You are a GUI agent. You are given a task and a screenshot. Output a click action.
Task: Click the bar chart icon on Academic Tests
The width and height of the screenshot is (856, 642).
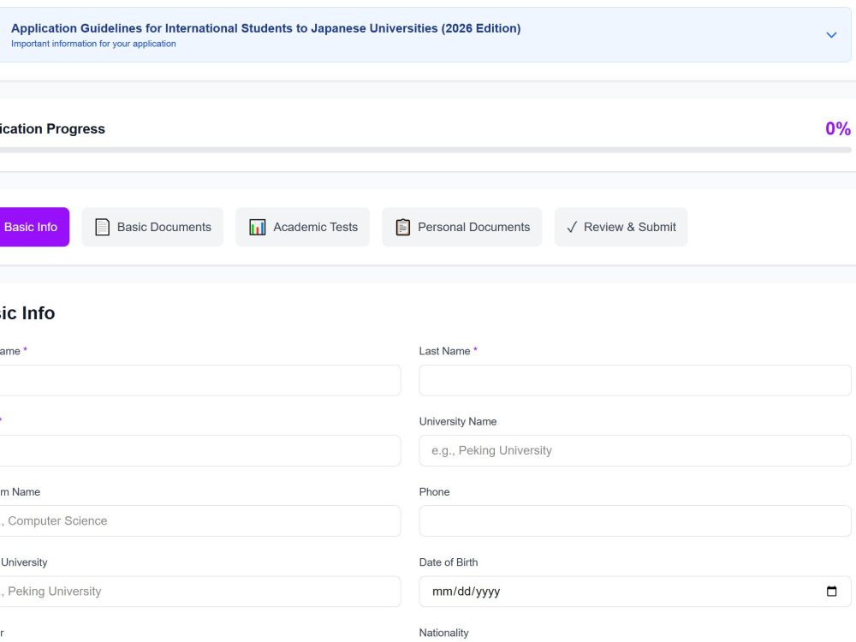tap(257, 227)
